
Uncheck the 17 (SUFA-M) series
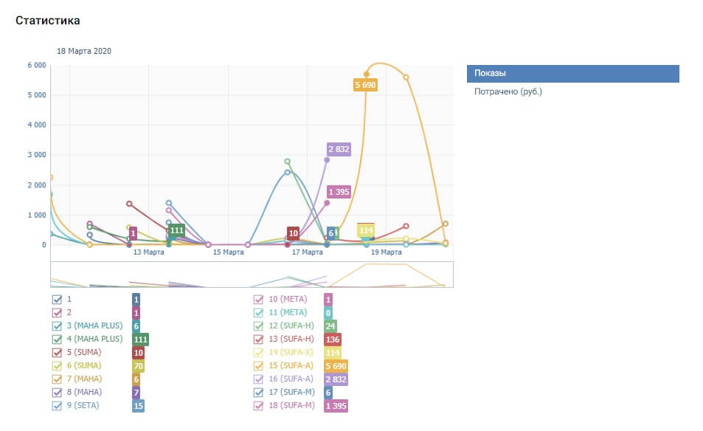point(258,393)
